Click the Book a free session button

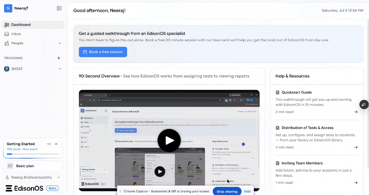tap(103, 52)
